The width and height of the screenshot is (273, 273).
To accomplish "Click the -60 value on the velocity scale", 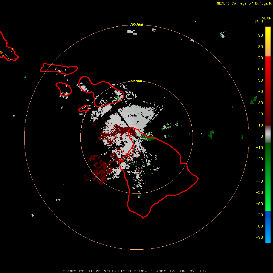I will coord(259,204).
